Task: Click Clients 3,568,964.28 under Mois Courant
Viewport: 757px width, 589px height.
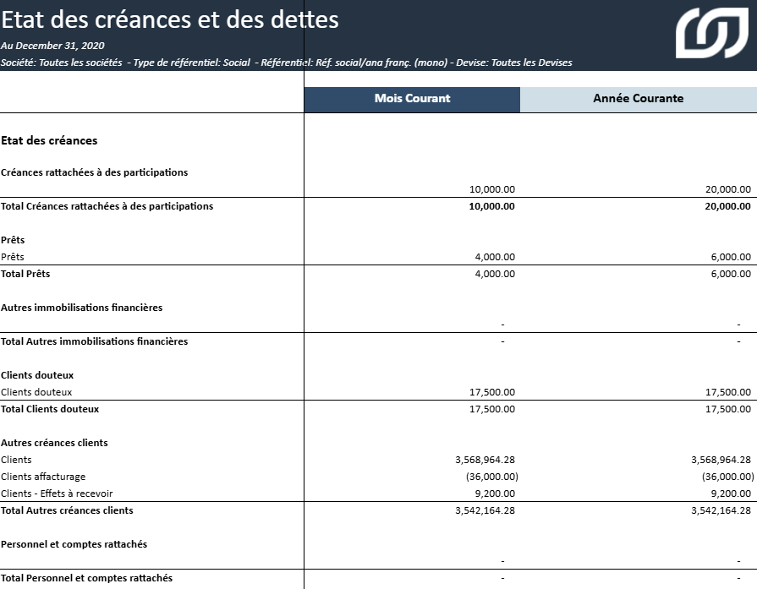Action: (x=485, y=460)
